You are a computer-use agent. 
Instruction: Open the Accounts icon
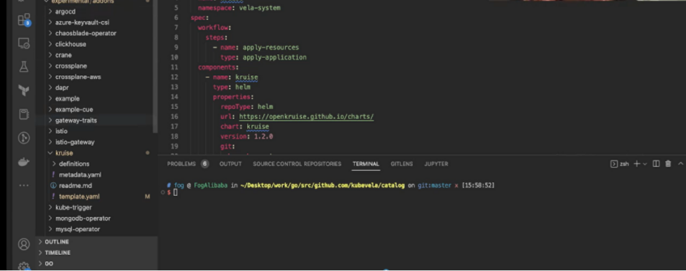pyautogui.click(x=24, y=244)
